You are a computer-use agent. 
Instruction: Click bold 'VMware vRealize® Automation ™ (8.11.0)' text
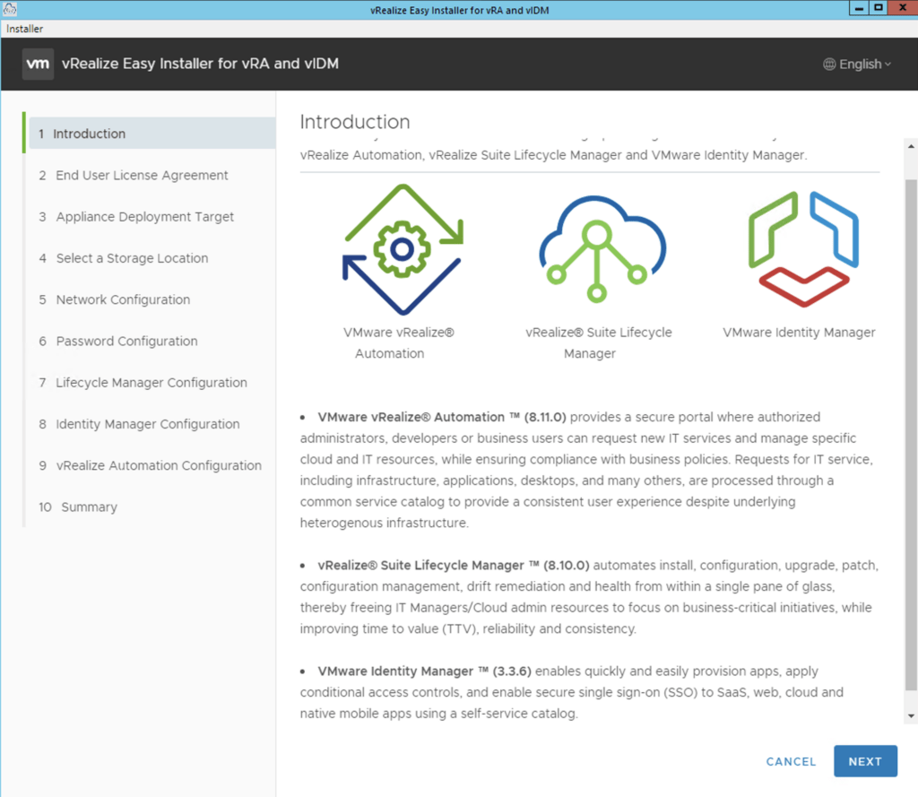click(x=441, y=417)
